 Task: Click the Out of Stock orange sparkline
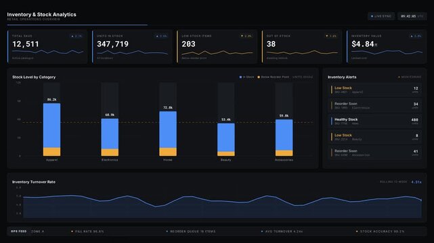click(302, 53)
